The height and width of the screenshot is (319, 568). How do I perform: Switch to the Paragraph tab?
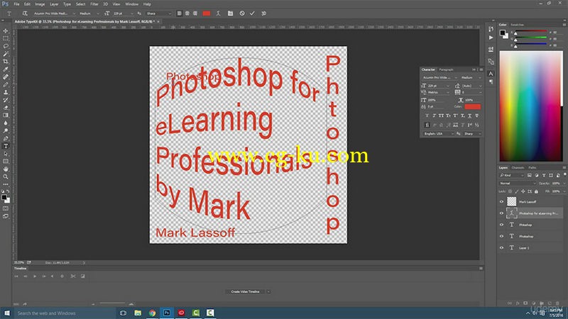(x=447, y=69)
